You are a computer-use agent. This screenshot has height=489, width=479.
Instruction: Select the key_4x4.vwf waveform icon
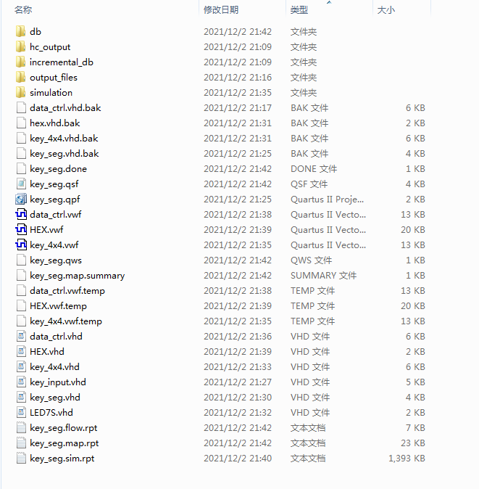(x=21, y=244)
